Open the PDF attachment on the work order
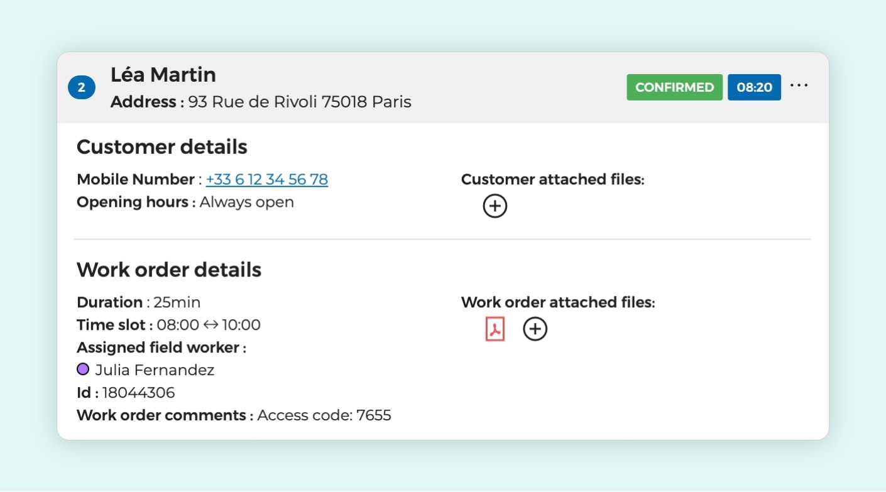 [495, 328]
